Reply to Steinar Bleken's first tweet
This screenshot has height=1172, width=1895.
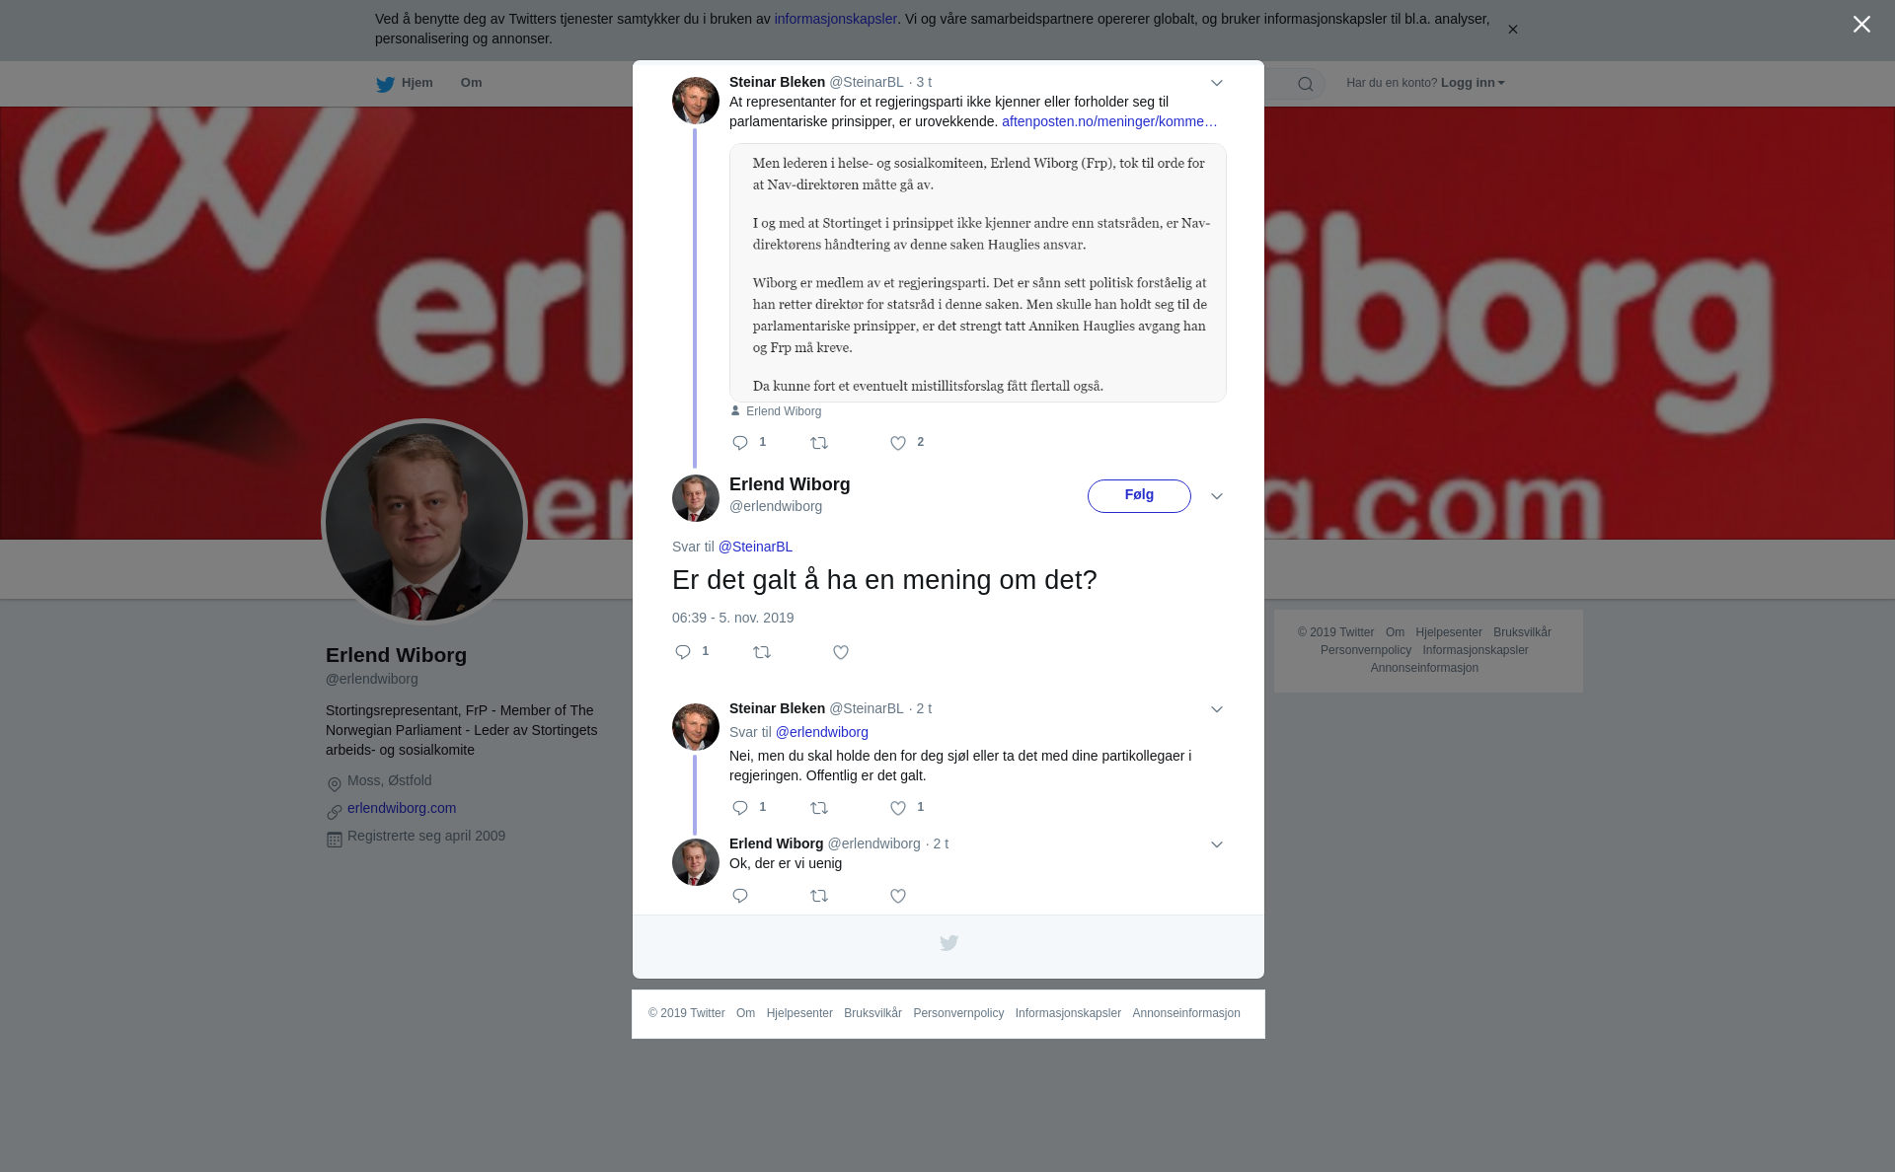click(x=740, y=443)
